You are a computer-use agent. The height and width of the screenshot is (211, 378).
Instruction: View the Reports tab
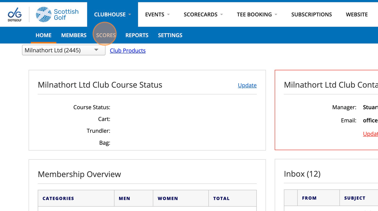tap(137, 35)
